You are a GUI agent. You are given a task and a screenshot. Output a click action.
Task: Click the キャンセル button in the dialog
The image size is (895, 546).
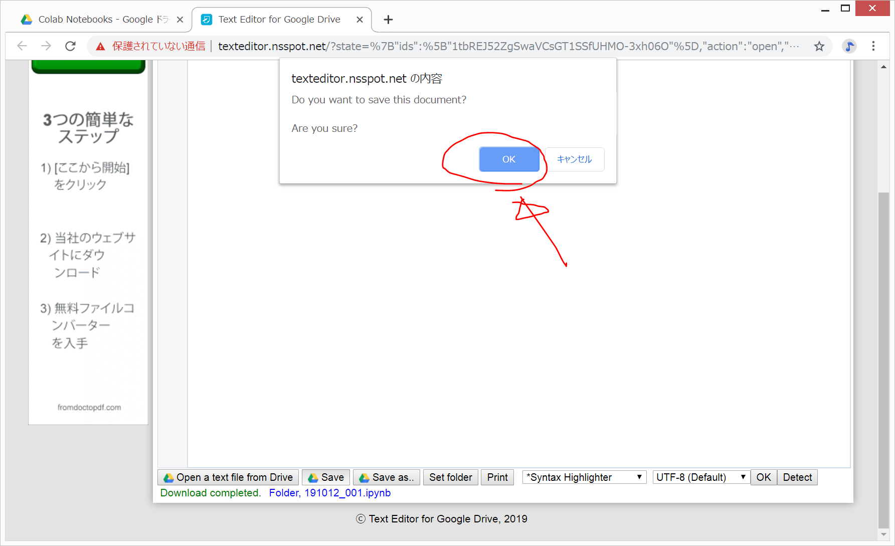point(574,159)
